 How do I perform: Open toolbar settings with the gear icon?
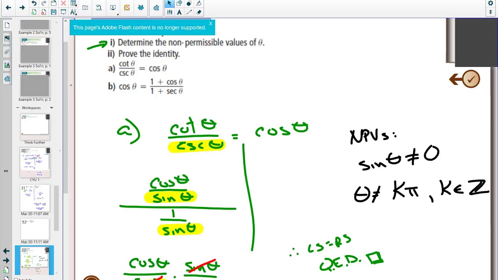pyautogui.click(x=491, y=3)
